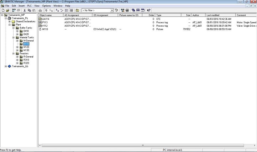
Task: Click the Copy toolbar icon
Action: point(29,10)
